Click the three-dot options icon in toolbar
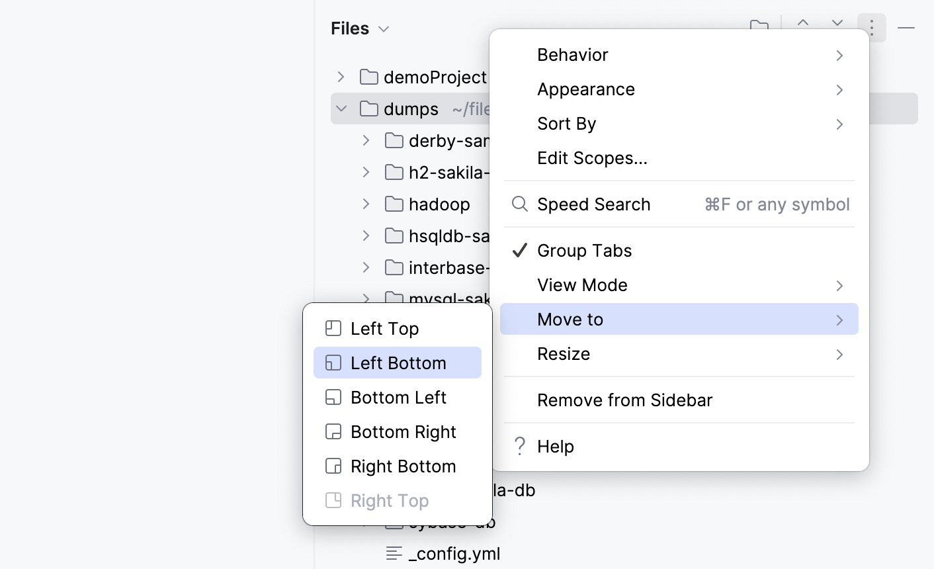Image resolution: width=934 pixels, height=569 pixels. pyautogui.click(x=871, y=27)
